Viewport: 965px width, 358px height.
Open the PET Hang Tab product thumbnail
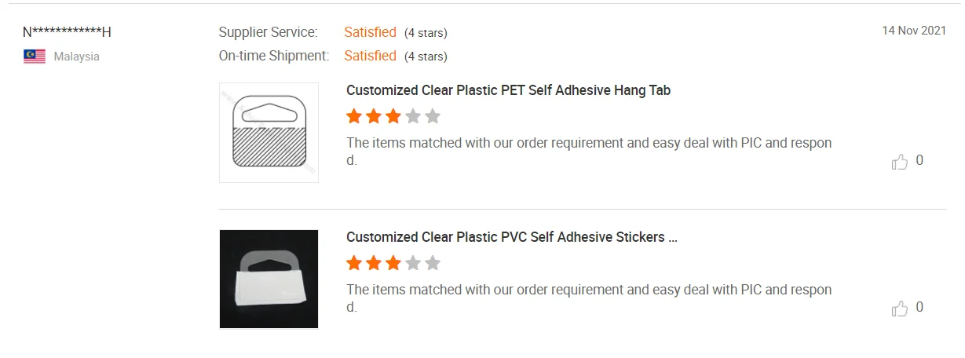point(269,133)
